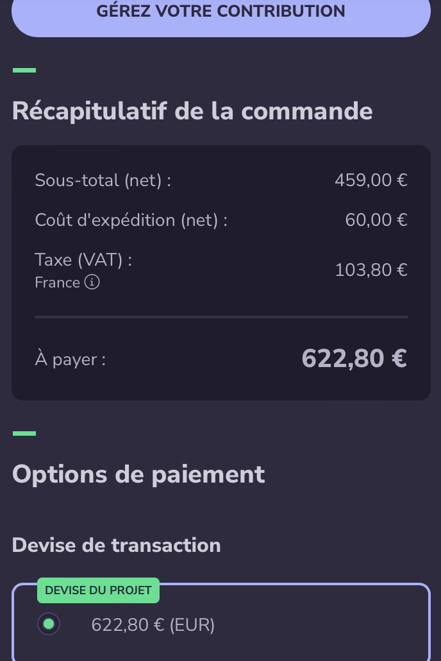Click the À payer label

tap(71, 359)
